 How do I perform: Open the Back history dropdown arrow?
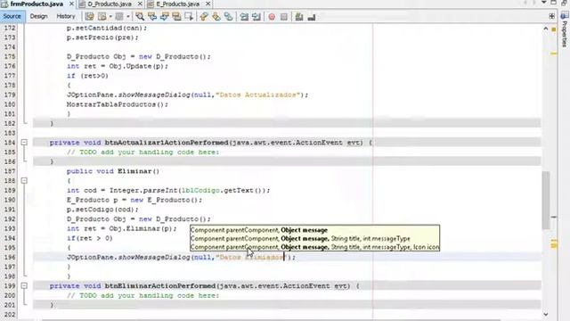[110, 17]
